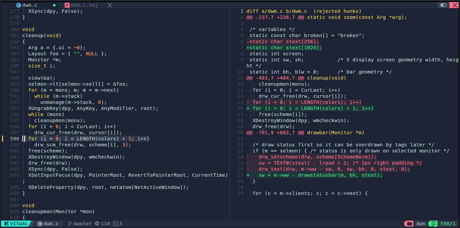Click the added line '+static char stext[1024];'

tap(284, 48)
